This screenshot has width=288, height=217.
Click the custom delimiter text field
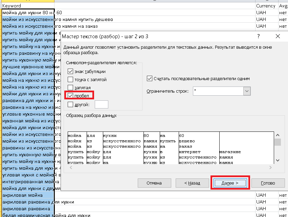point(102,104)
